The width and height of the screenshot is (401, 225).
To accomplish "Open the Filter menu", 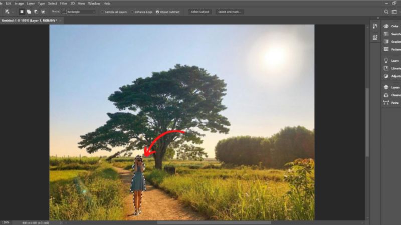I will [64, 4].
